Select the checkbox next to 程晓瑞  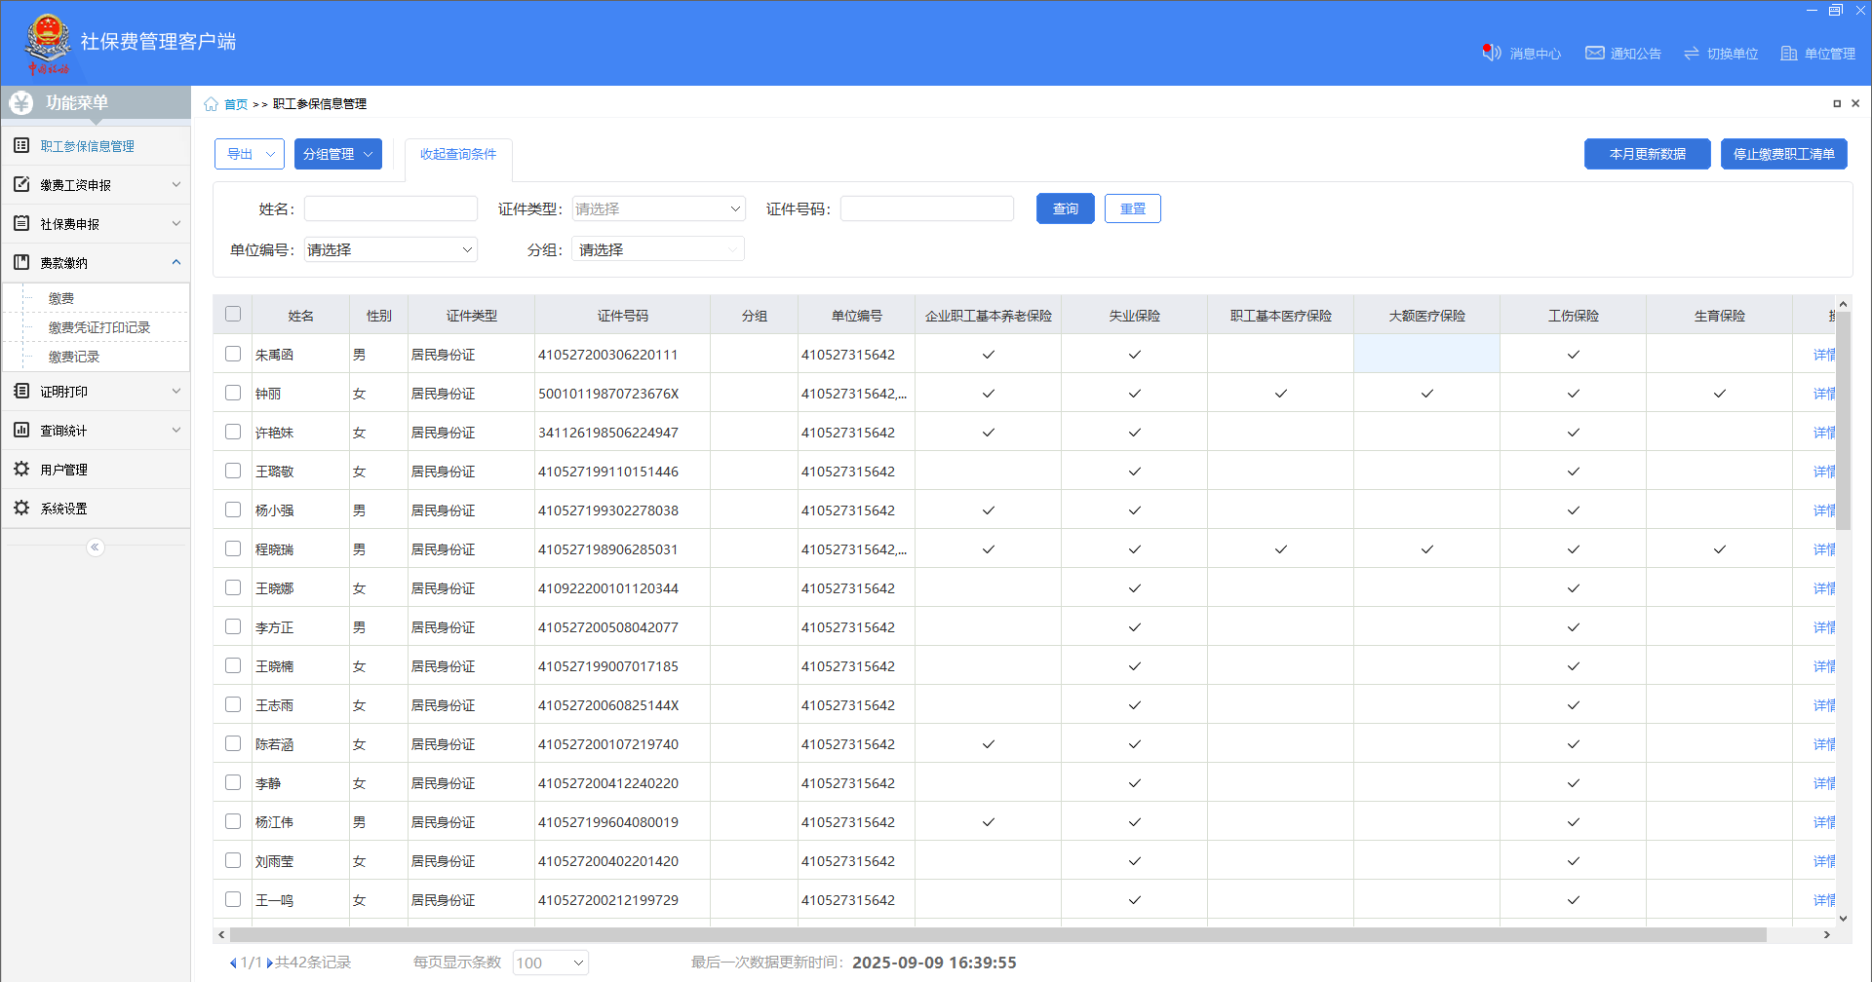point(233,548)
